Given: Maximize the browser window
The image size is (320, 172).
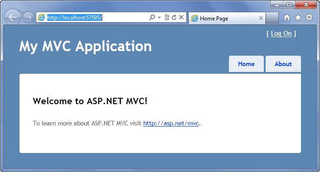Looking at the screenshot, I should 289,5.
